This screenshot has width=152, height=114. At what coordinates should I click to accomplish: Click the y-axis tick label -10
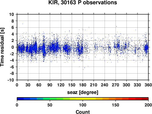pos(11,80)
